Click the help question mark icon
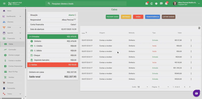202x99 pixels. [156, 4]
